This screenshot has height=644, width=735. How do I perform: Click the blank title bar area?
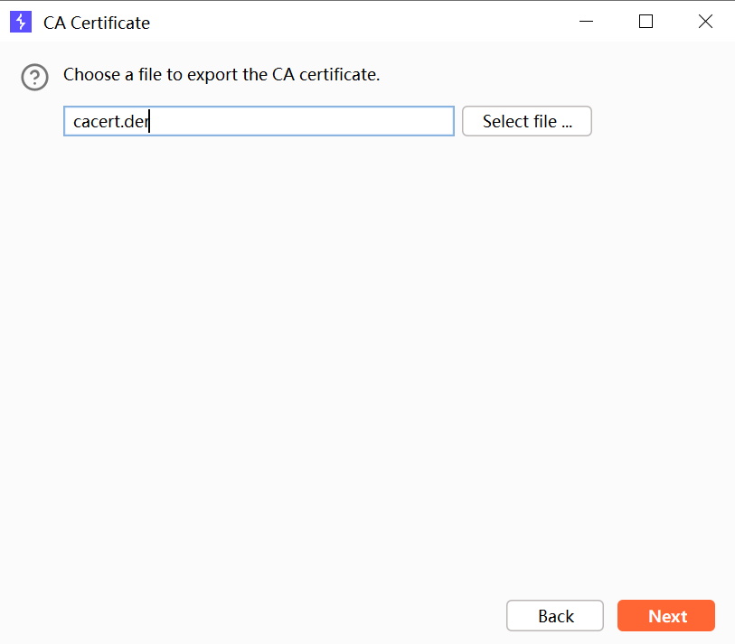click(x=362, y=23)
